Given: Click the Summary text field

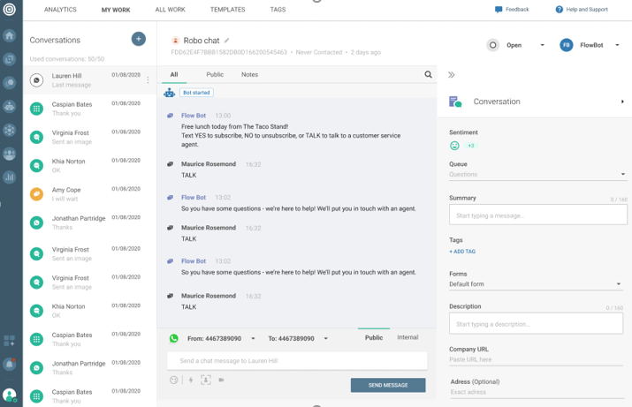Looking at the screenshot, I should 537,215.
